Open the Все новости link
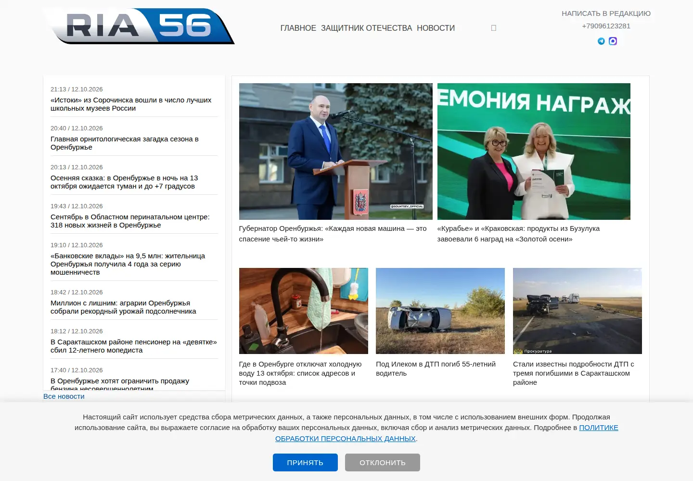This screenshot has width=693, height=481. point(64,396)
